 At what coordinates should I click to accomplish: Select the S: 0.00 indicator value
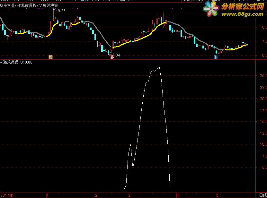click(26, 62)
